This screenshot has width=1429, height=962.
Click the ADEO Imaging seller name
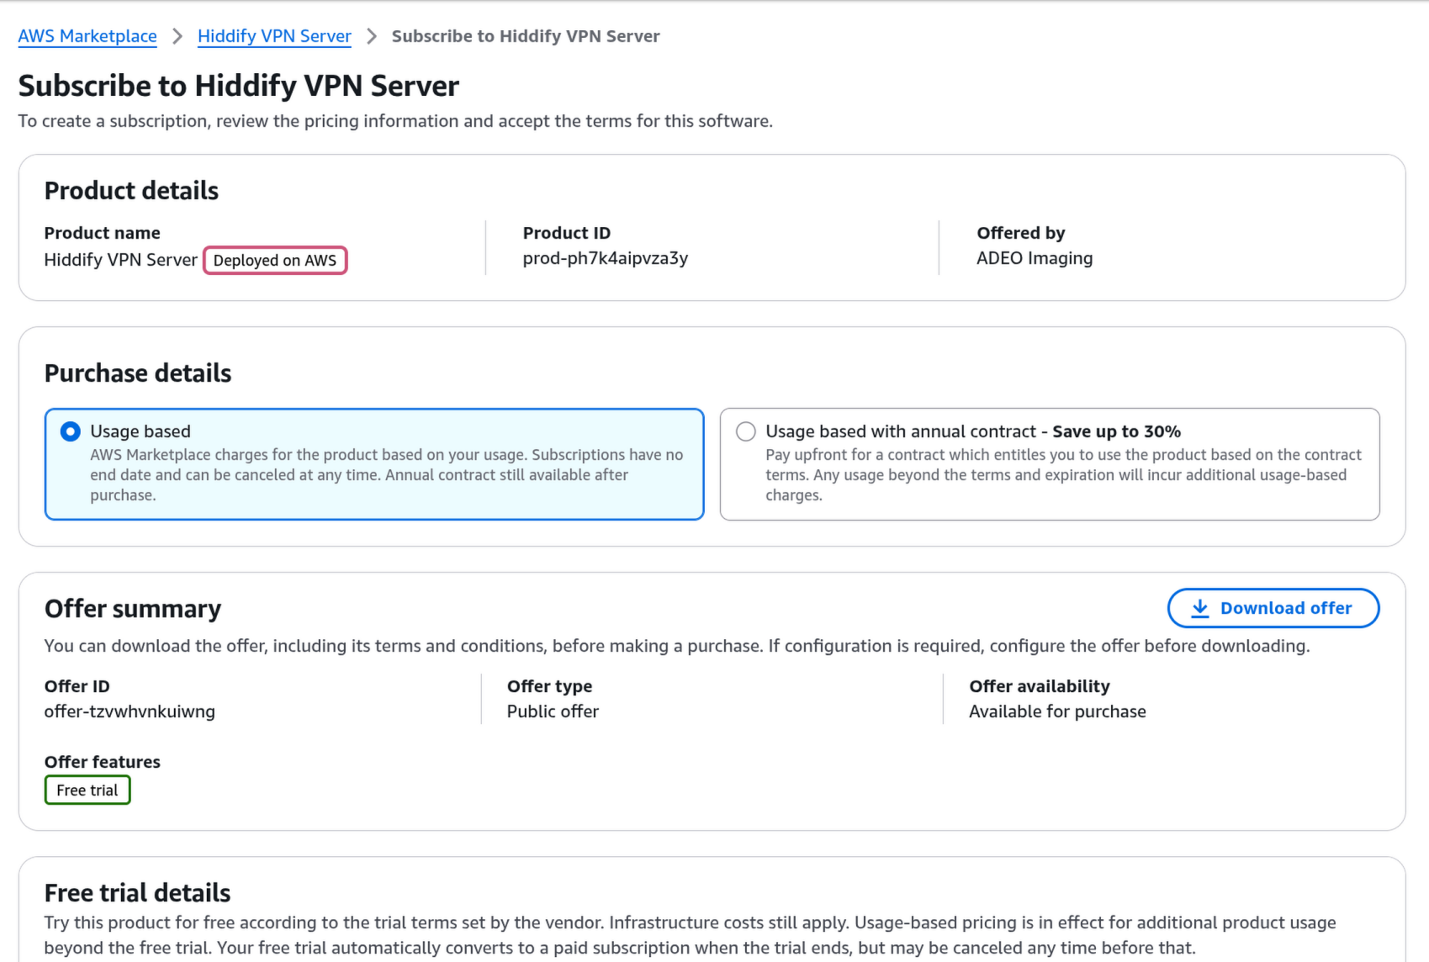1035,258
